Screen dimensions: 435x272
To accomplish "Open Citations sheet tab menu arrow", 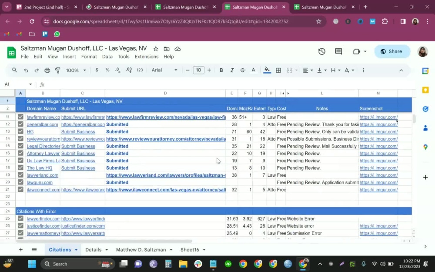I will click(76, 250).
